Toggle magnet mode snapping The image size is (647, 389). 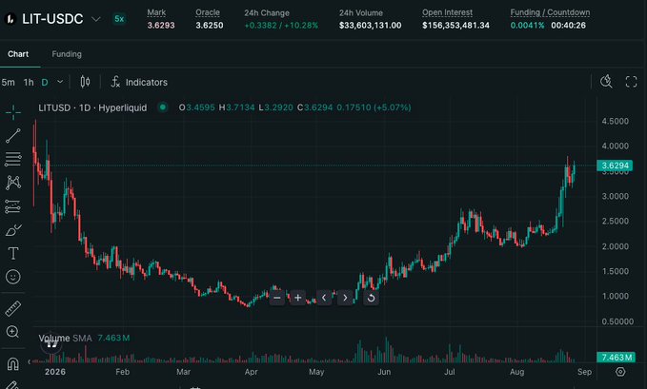(x=13, y=364)
